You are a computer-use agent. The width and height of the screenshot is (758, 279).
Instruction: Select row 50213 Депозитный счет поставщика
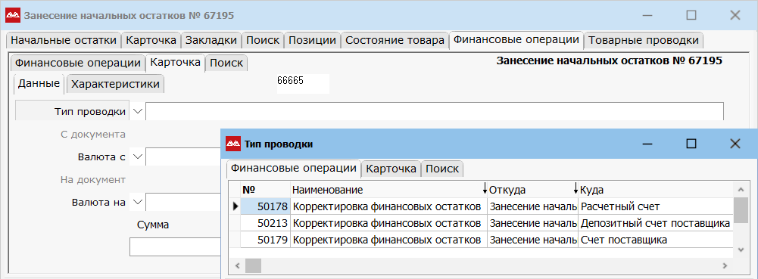[x=487, y=224]
